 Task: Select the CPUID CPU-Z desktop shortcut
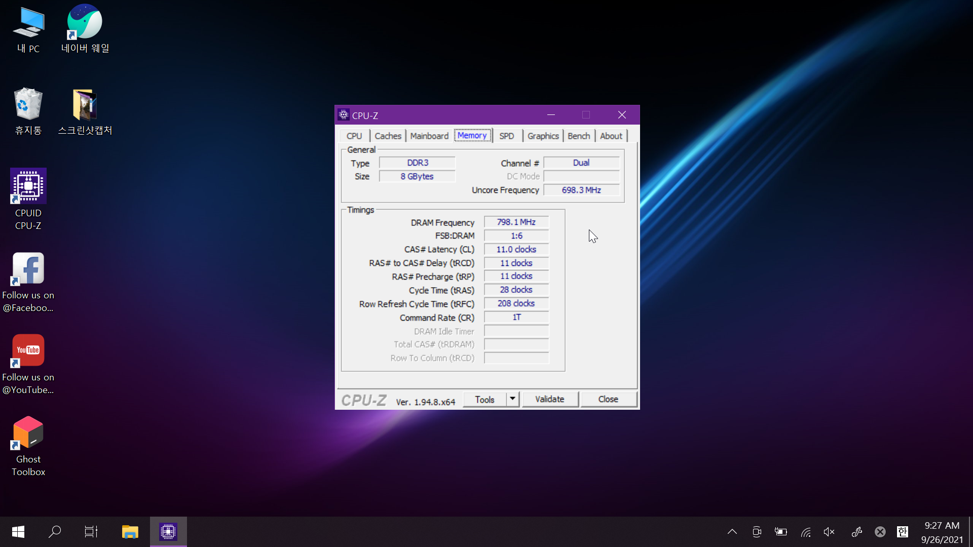tap(28, 199)
